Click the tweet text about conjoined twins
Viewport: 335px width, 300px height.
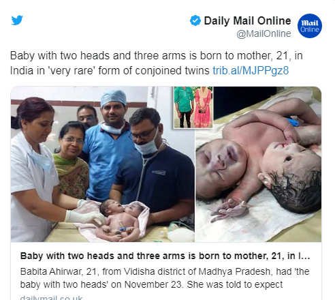(x=157, y=63)
